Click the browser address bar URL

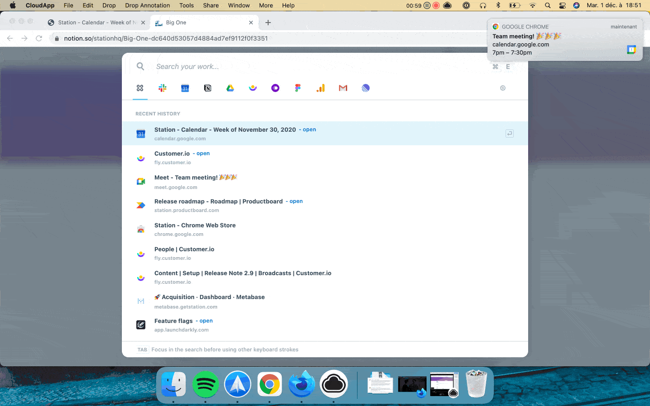point(166,38)
